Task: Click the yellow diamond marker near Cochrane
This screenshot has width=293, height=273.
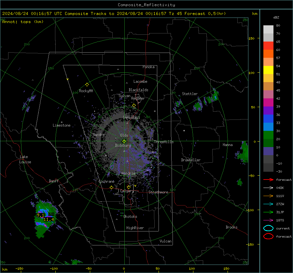Action: pos(111,187)
